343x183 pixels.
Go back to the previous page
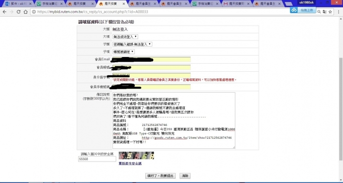(x=4, y=12)
